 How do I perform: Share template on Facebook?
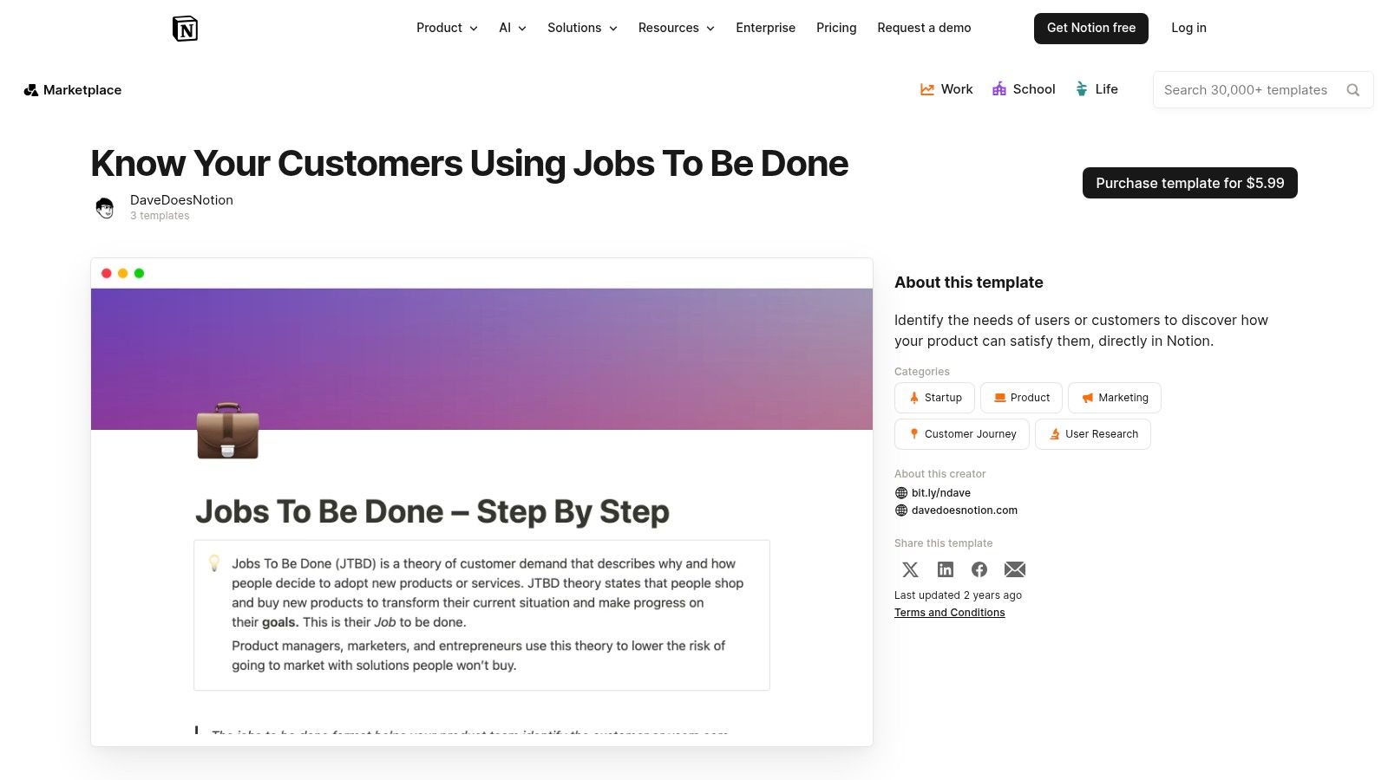(x=979, y=569)
